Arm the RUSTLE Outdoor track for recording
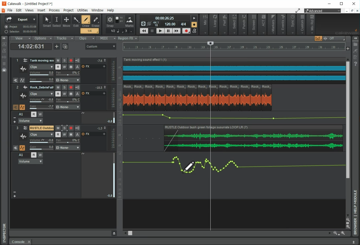The height and width of the screenshot is (245, 360). (71, 128)
